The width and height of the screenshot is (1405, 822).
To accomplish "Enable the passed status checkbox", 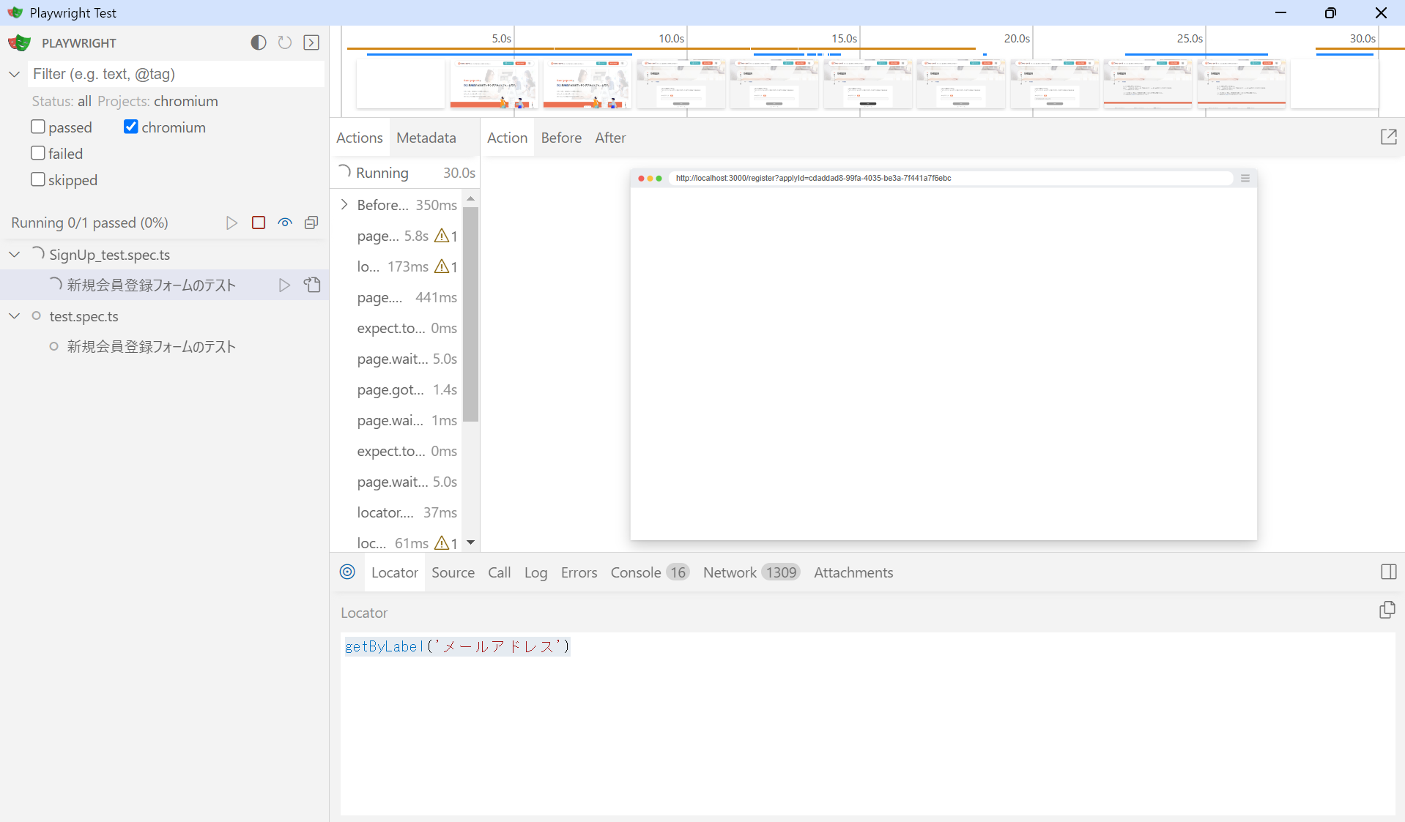I will click(38, 127).
